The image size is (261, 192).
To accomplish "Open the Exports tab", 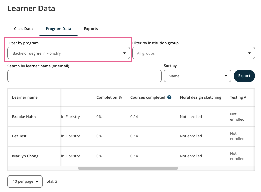I will click(x=91, y=29).
